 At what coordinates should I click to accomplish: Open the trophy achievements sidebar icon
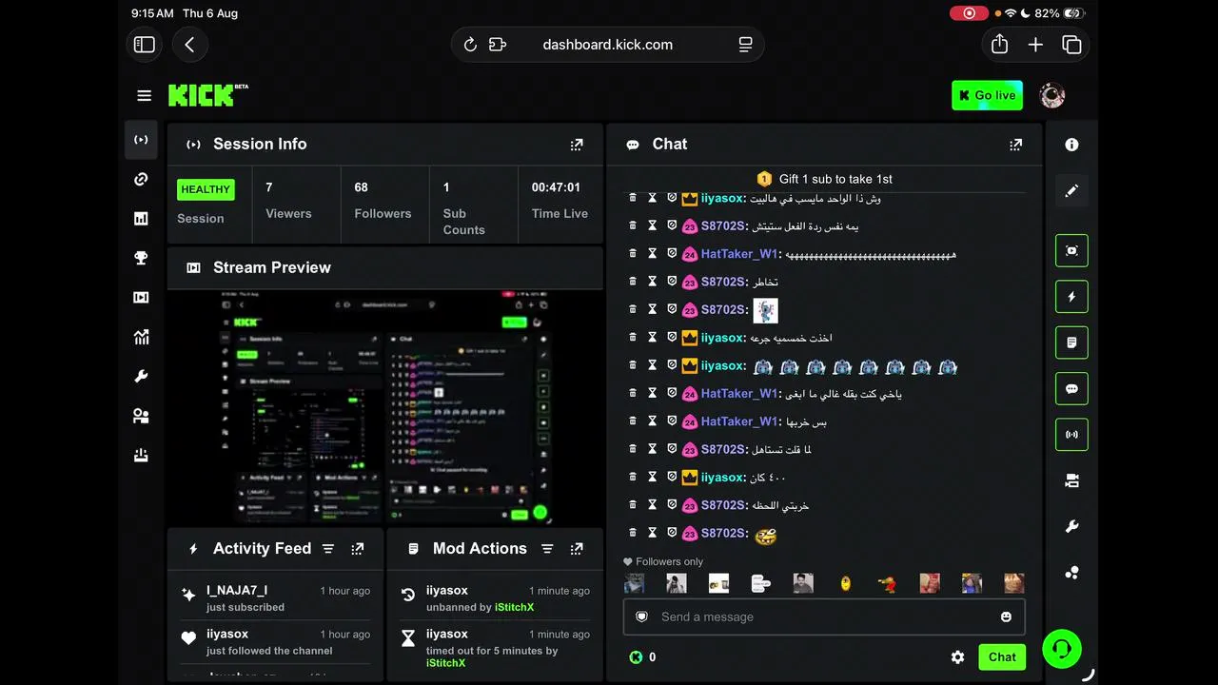point(141,258)
